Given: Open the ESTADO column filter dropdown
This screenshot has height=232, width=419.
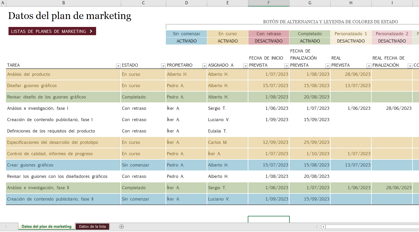Looking at the screenshot, I should tap(163, 66).
